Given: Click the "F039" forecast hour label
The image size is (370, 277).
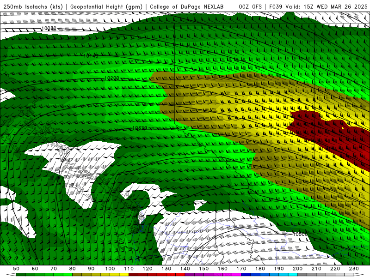Looking at the screenshot, I should pyautogui.click(x=276, y=6).
